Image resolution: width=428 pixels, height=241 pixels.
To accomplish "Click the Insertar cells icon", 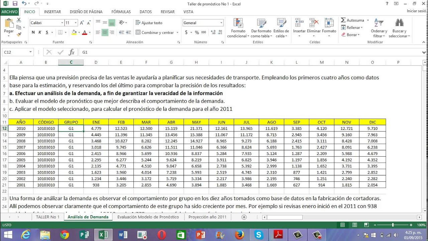I will point(299,23).
